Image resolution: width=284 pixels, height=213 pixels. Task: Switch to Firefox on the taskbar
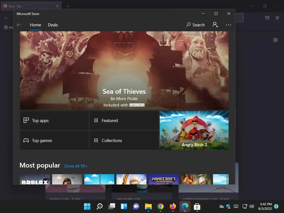point(173,206)
